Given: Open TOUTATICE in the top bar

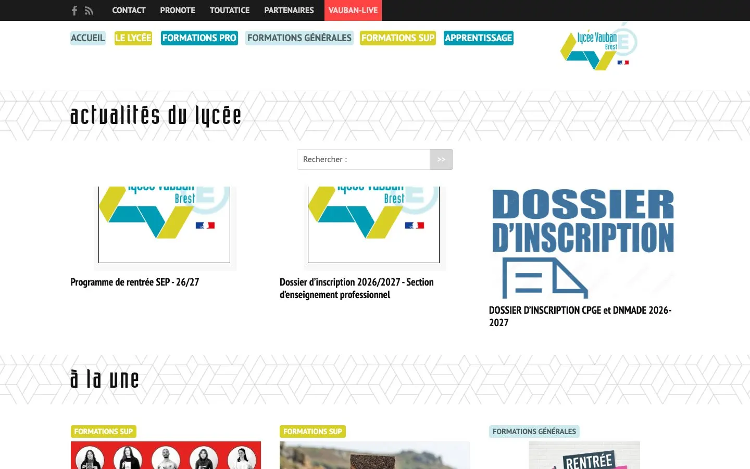Looking at the screenshot, I should pyautogui.click(x=230, y=10).
